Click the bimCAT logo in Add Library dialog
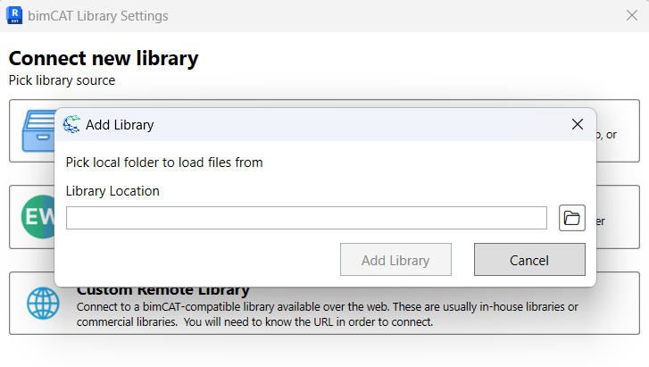 pos(72,125)
